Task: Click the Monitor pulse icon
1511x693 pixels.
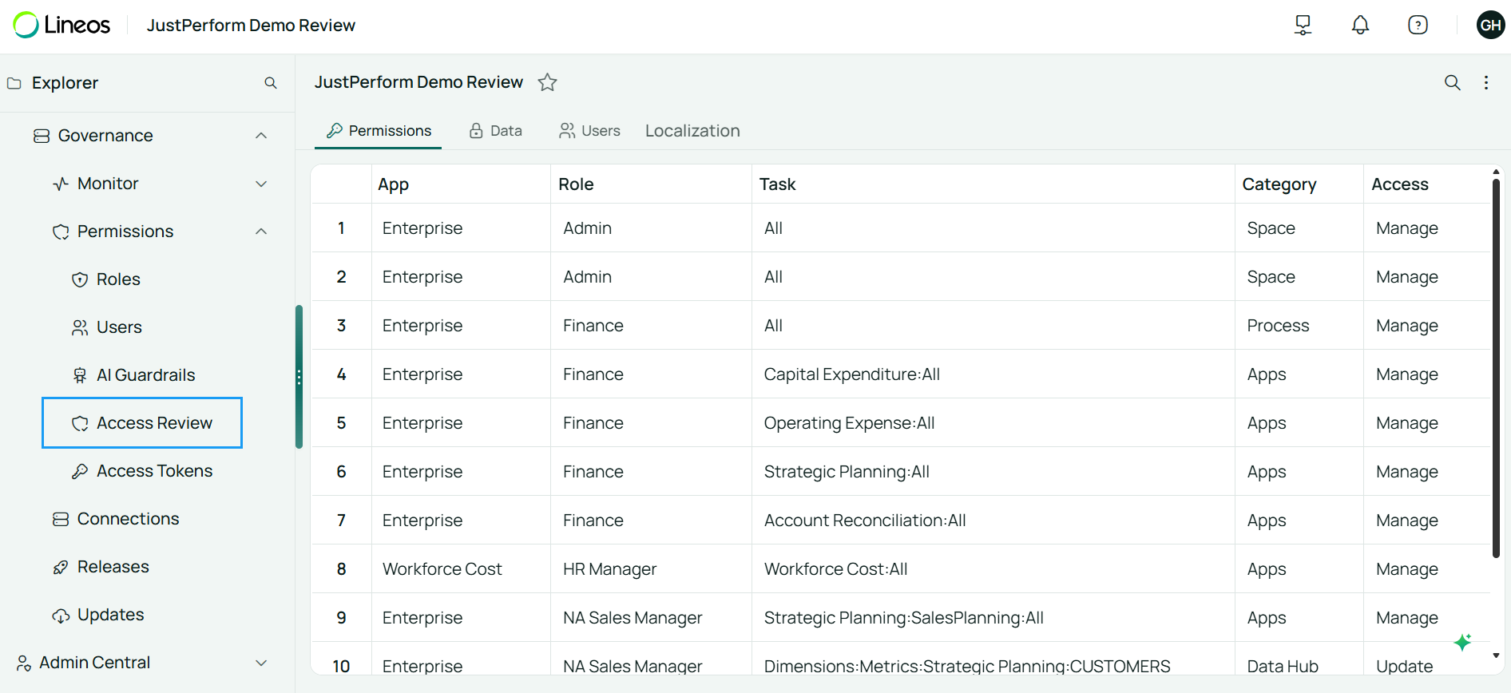Action: [61, 184]
